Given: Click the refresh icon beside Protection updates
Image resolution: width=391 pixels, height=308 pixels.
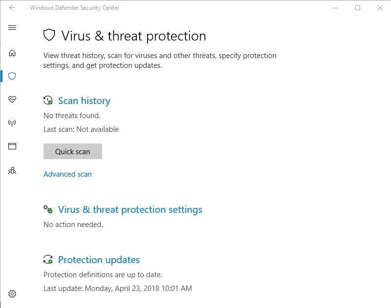Looking at the screenshot, I should click(x=48, y=260).
